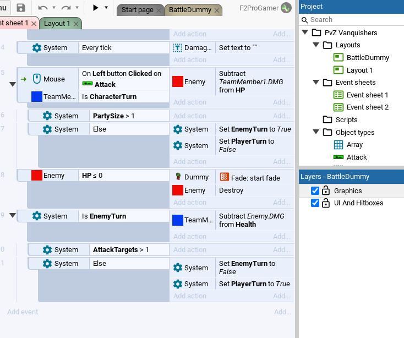The height and width of the screenshot is (338, 404).
Task: Collapse the Object types folder
Action: click(x=316, y=132)
